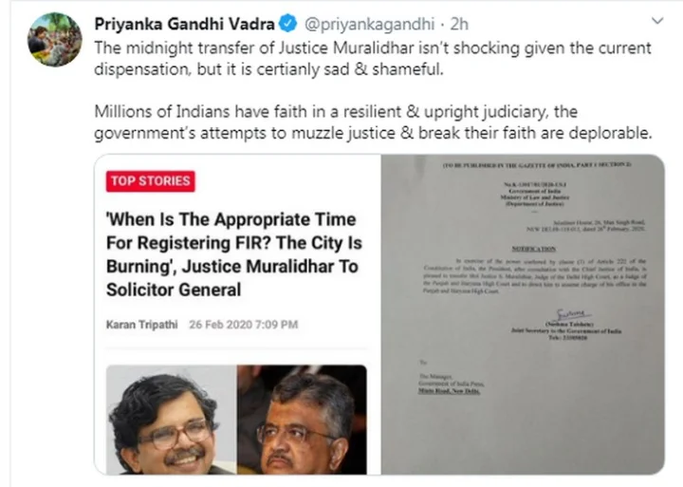Expand the tweet options chevron
Image resolution: width=683 pixels, height=487 pixels.
pyautogui.click(x=656, y=21)
